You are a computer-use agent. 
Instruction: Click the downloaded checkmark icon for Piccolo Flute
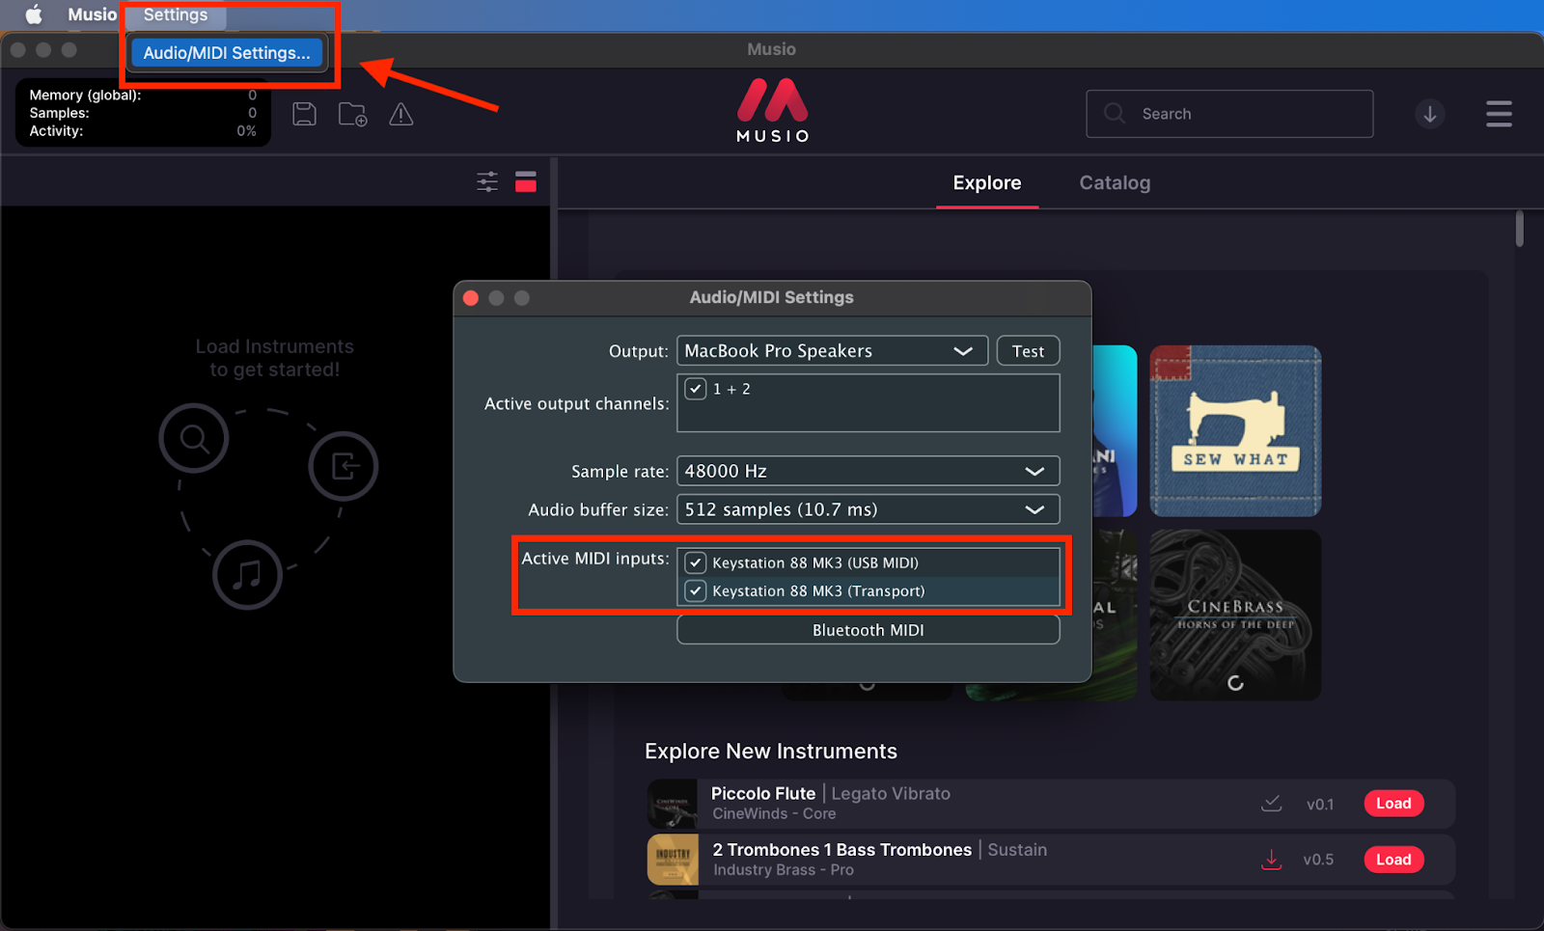coord(1272,803)
